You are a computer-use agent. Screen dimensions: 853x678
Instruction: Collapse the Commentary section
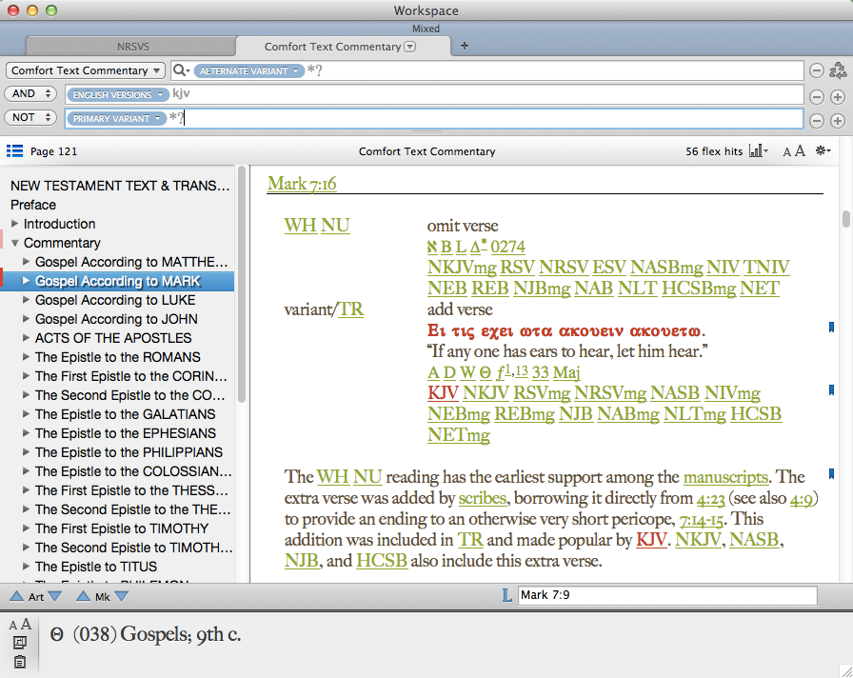point(14,243)
